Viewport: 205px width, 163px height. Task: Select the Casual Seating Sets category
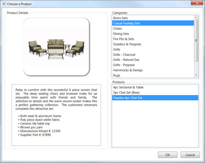(x=153, y=23)
